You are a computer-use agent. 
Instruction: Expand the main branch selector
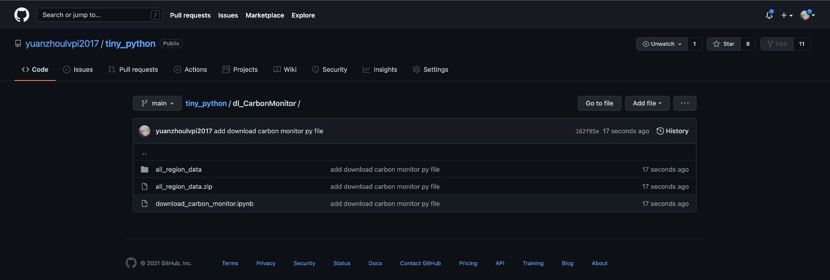(x=157, y=103)
